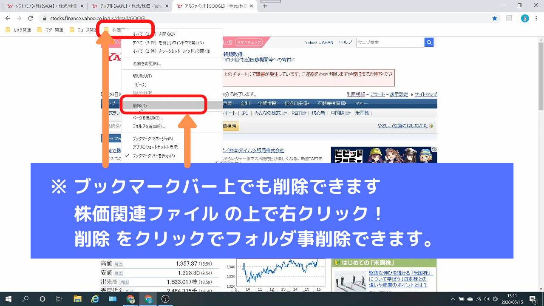Click the browser back arrow
The width and height of the screenshot is (544, 306).
point(8,18)
